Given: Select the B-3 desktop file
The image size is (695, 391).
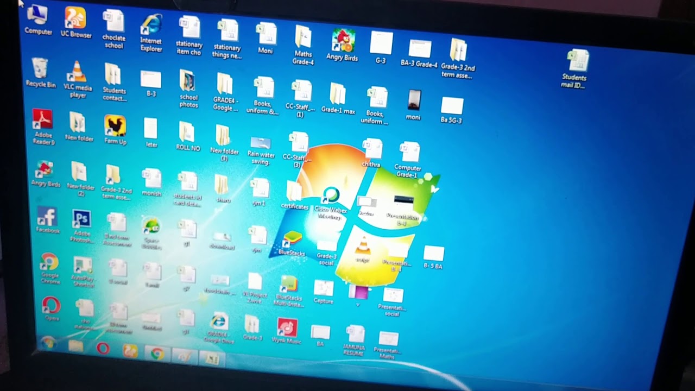Looking at the screenshot, I should coord(151,84).
